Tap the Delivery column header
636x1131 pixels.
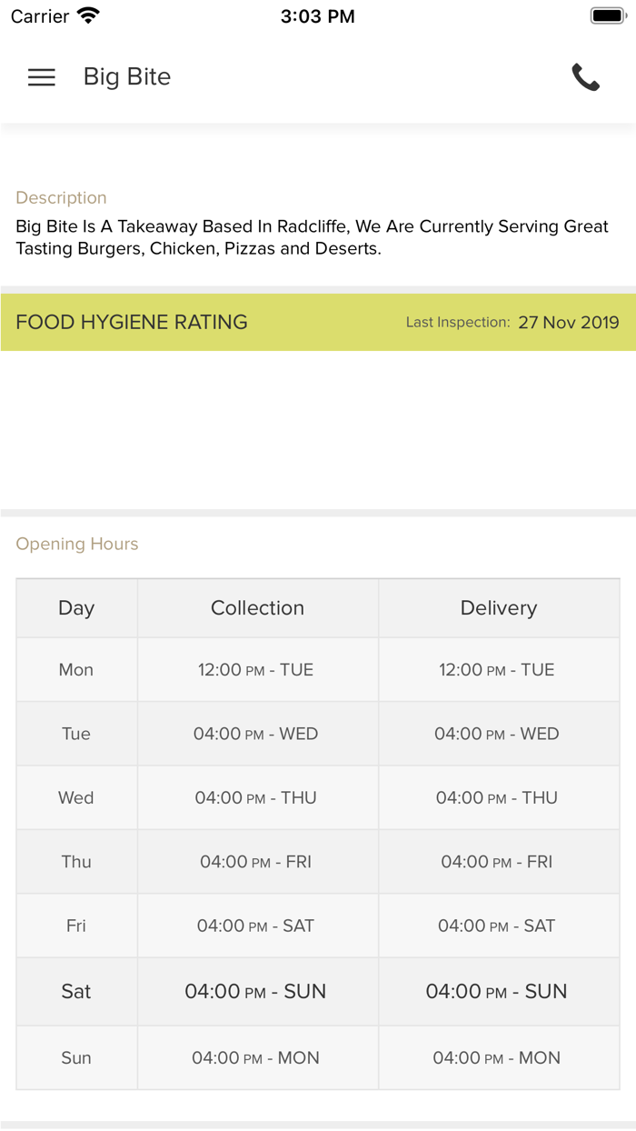tap(499, 608)
